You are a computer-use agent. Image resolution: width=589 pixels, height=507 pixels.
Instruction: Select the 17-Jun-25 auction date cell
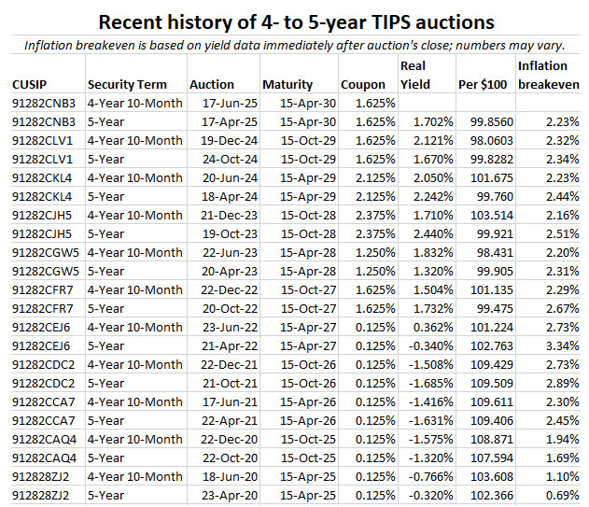229,103
